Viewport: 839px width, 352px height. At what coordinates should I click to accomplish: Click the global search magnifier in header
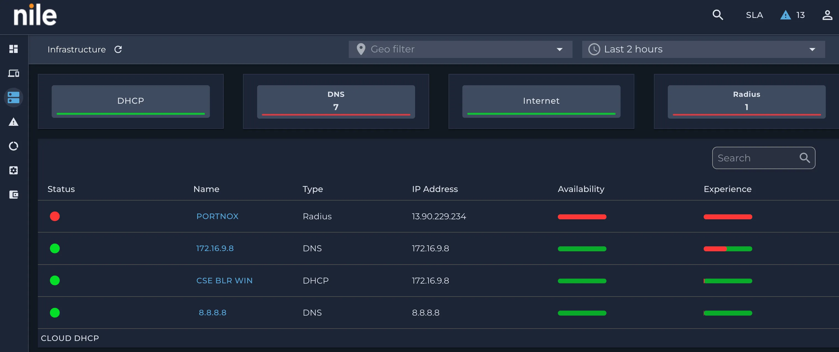pyautogui.click(x=717, y=15)
